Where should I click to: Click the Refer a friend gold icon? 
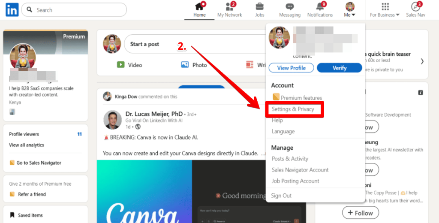click(12, 194)
